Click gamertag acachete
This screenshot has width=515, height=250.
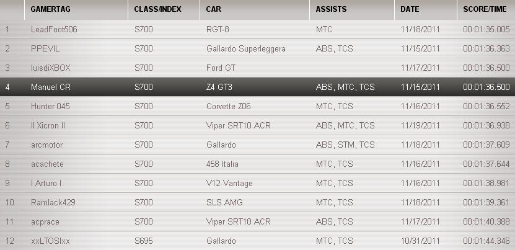click(x=47, y=164)
